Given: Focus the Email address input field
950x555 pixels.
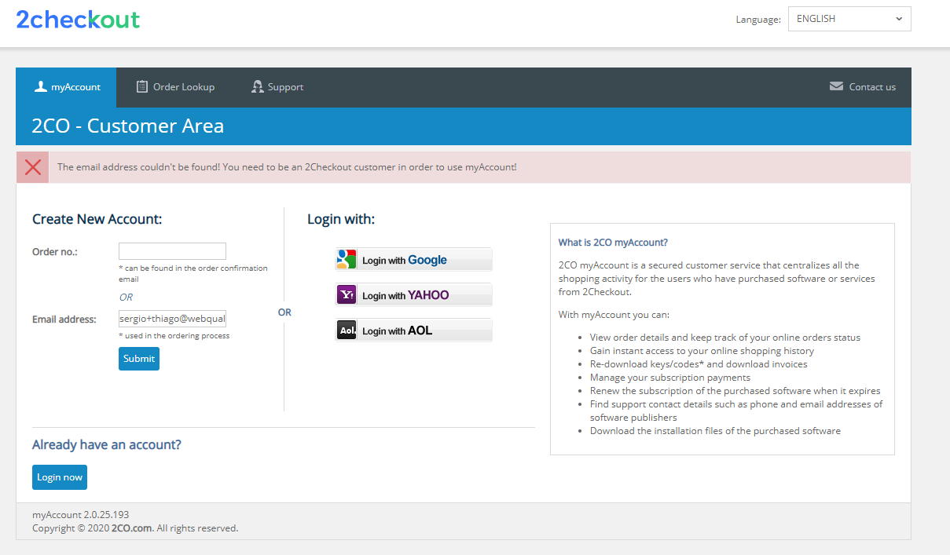Looking at the screenshot, I should (172, 319).
